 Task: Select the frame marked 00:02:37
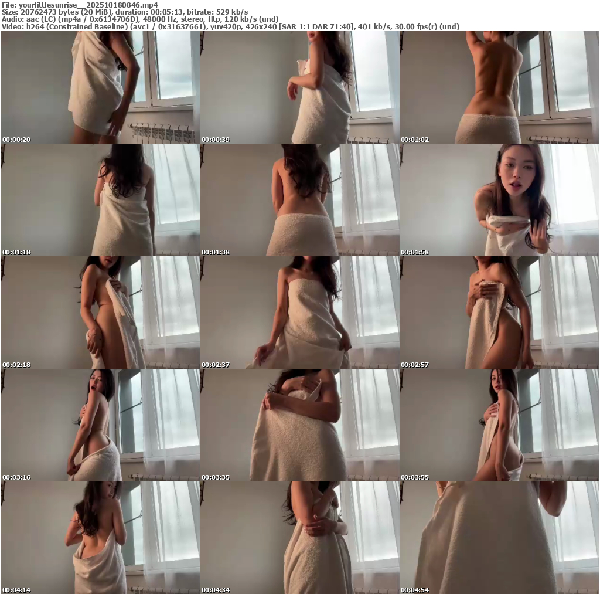click(x=299, y=313)
